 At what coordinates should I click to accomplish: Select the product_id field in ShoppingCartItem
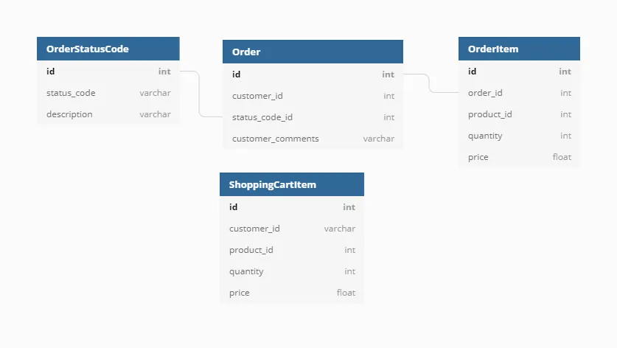click(x=292, y=250)
